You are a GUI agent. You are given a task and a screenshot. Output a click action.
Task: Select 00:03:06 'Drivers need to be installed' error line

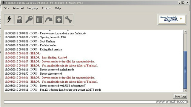click(x=50, y=78)
